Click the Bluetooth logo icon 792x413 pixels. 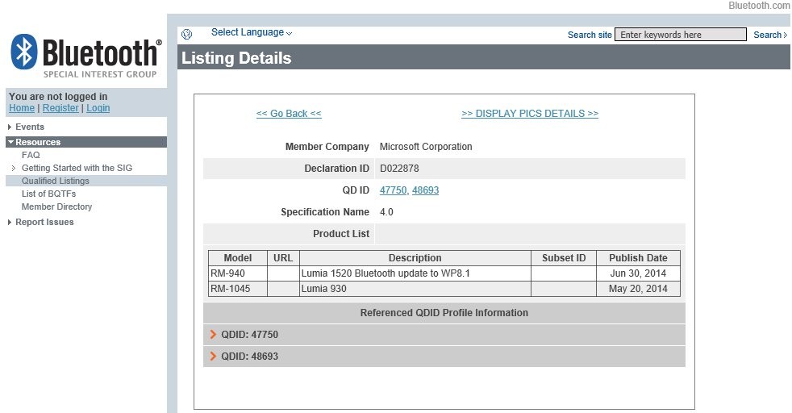23,52
